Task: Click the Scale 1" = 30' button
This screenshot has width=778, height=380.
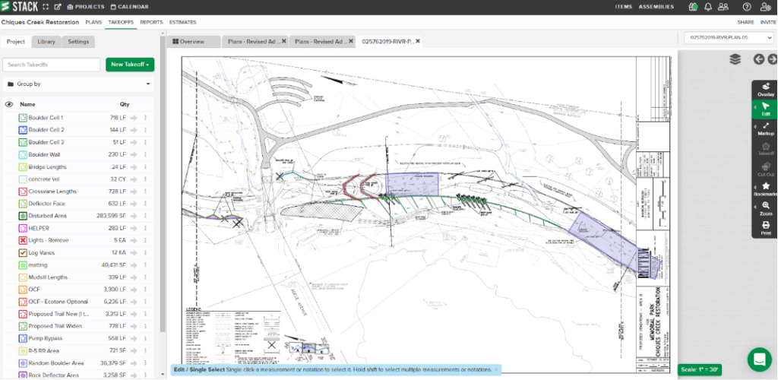Action: [x=700, y=370]
